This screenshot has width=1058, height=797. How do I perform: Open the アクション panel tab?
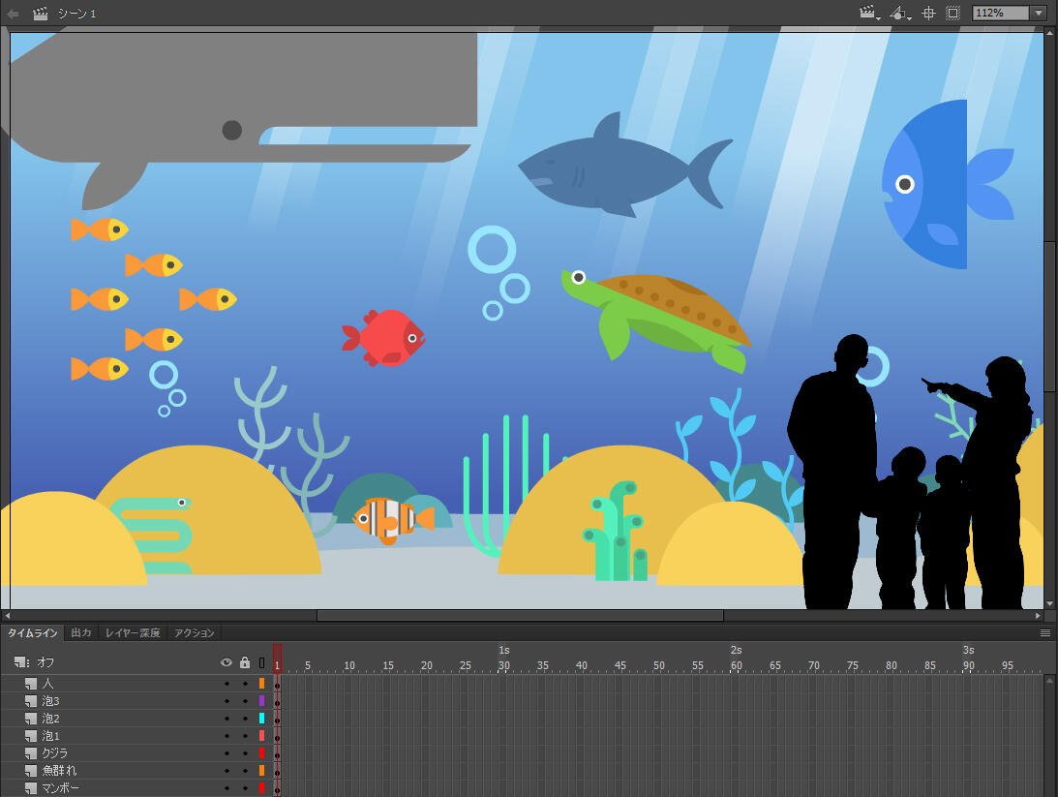click(x=195, y=632)
